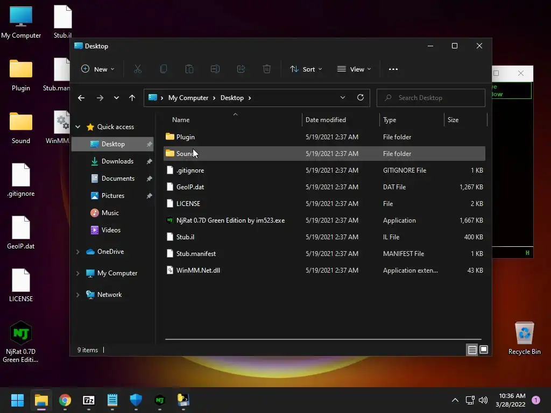Open the Recycle Bin desktop icon
This screenshot has width=551, height=413.
click(524, 338)
